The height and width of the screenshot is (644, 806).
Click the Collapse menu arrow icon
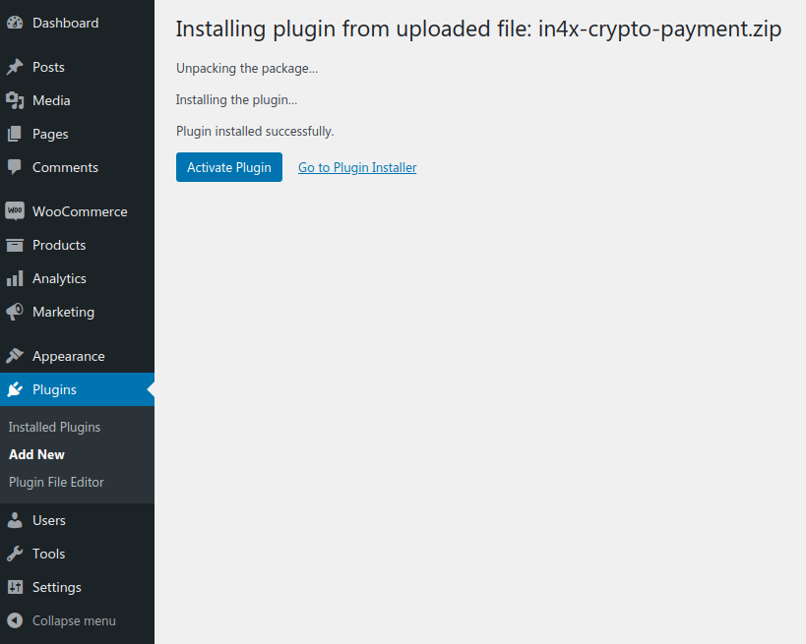click(15, 620)
